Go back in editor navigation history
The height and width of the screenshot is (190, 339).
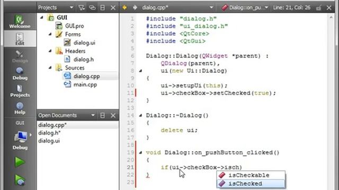(124, 7)
